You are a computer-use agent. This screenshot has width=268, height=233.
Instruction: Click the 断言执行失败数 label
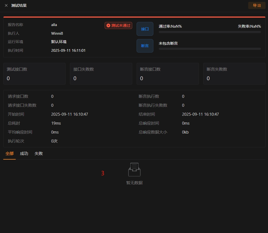[x=153, y=105]
